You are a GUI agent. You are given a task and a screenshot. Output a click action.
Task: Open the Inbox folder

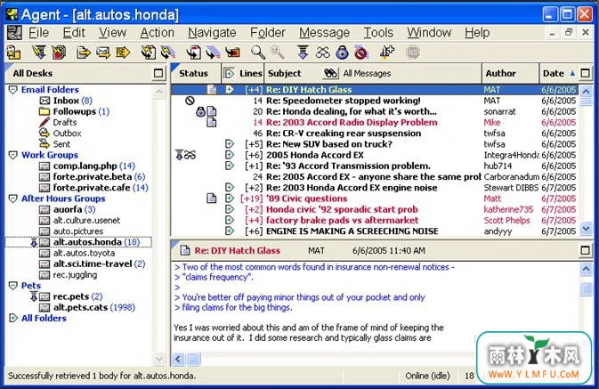click(x=66, y=101)
